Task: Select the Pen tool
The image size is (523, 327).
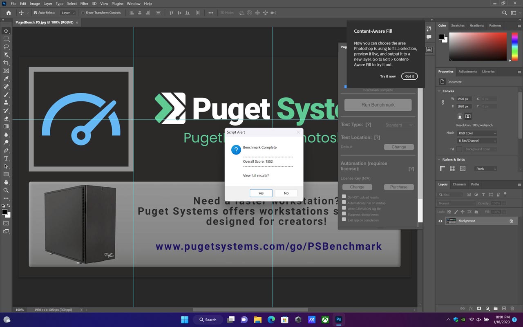Action: pyautogui.click(x=6, y=150)
